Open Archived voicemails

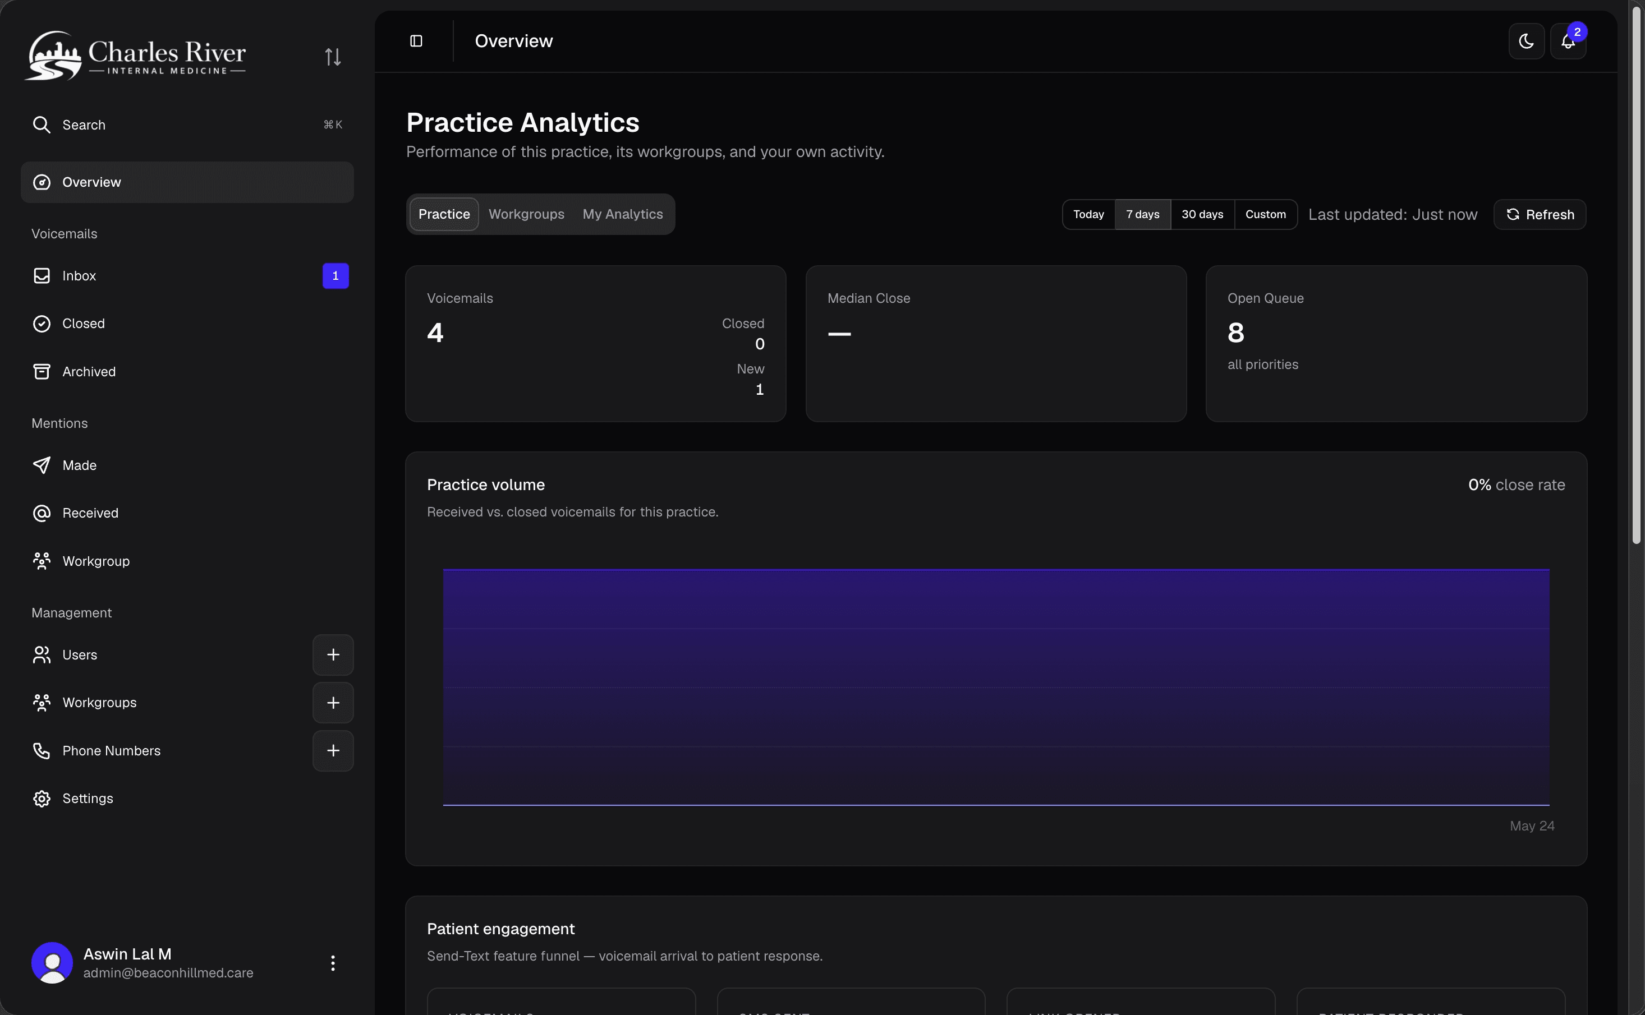click(187, 372)
